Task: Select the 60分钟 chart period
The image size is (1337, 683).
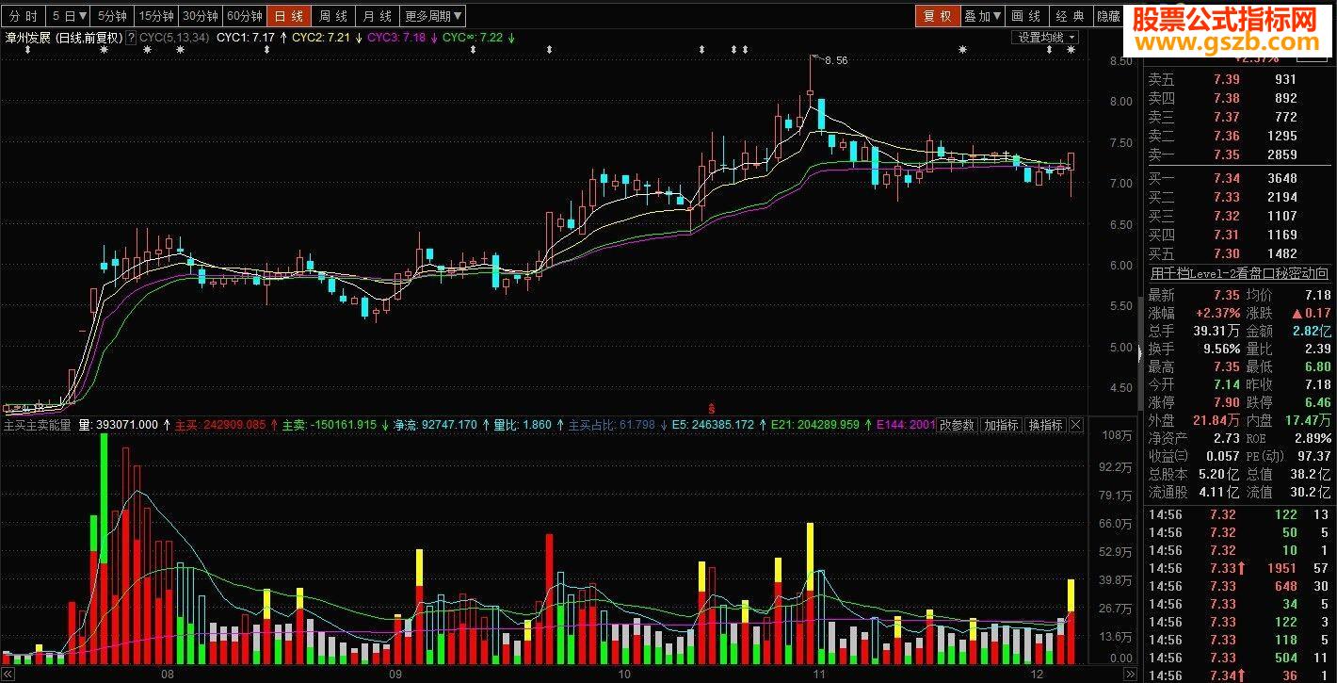Action: coord(244,16)
